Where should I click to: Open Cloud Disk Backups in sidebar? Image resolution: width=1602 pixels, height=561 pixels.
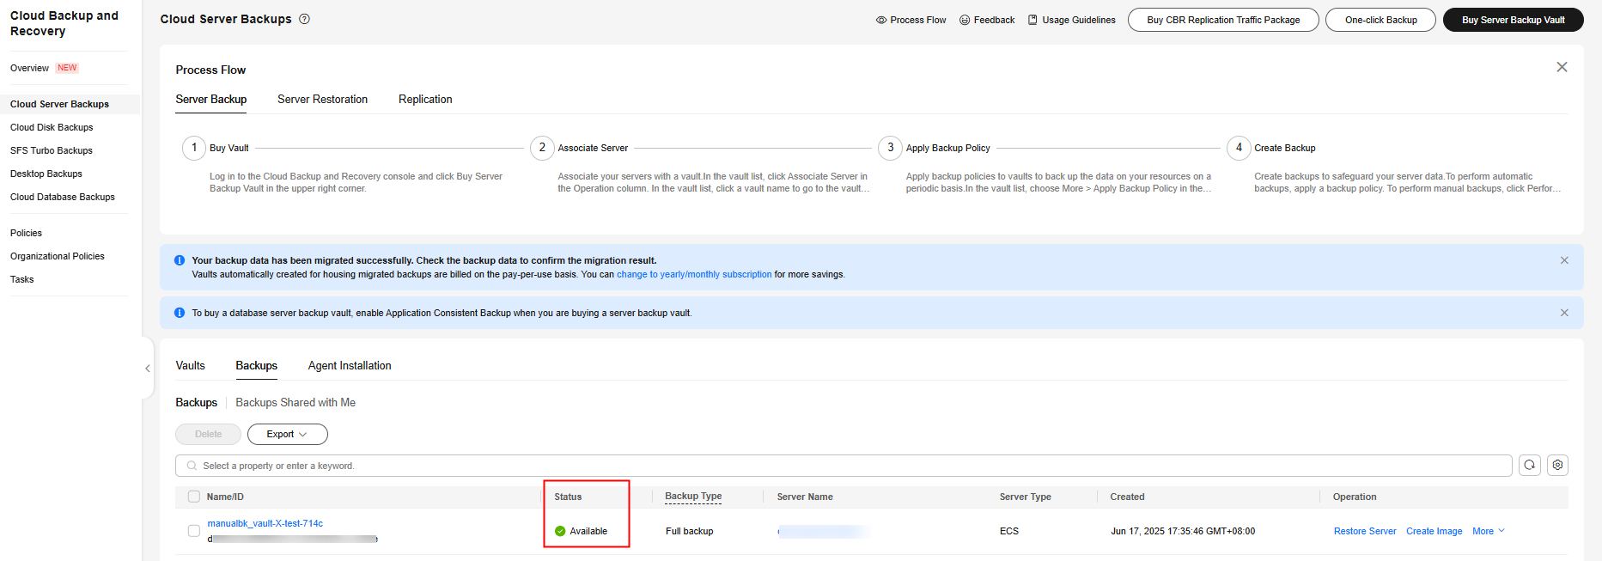(x=52, y=127)
